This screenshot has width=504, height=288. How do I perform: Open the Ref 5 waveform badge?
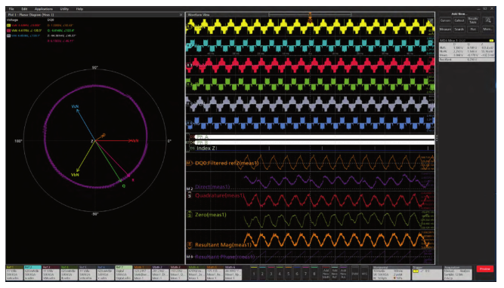point(87,273)
